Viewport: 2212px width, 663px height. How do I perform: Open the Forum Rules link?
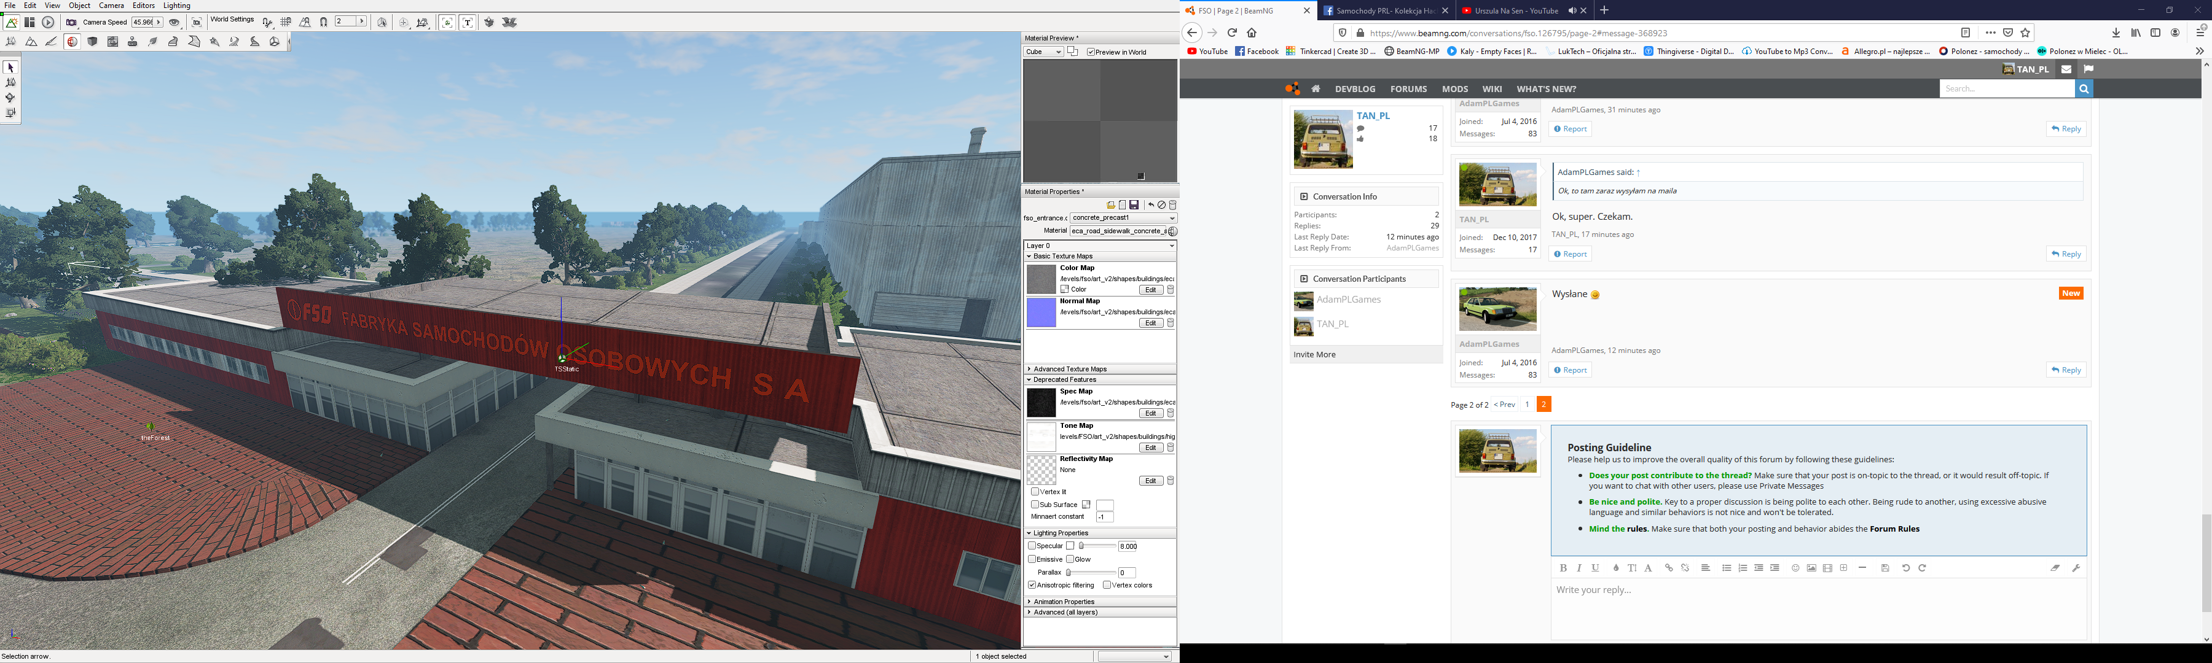1894,529
